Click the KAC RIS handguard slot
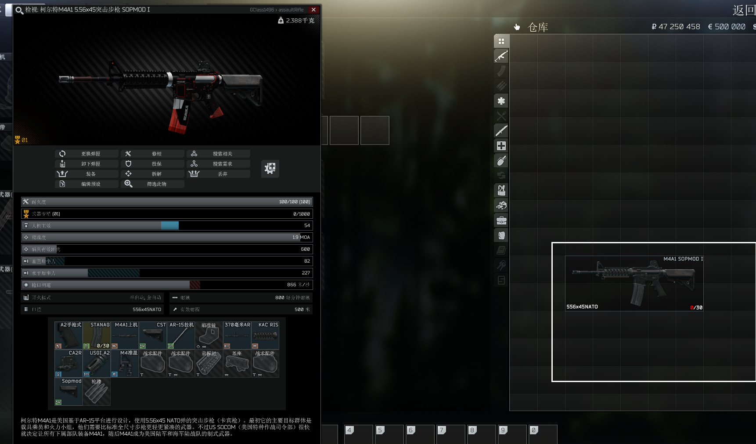756x444 pixels. point(265,335)
